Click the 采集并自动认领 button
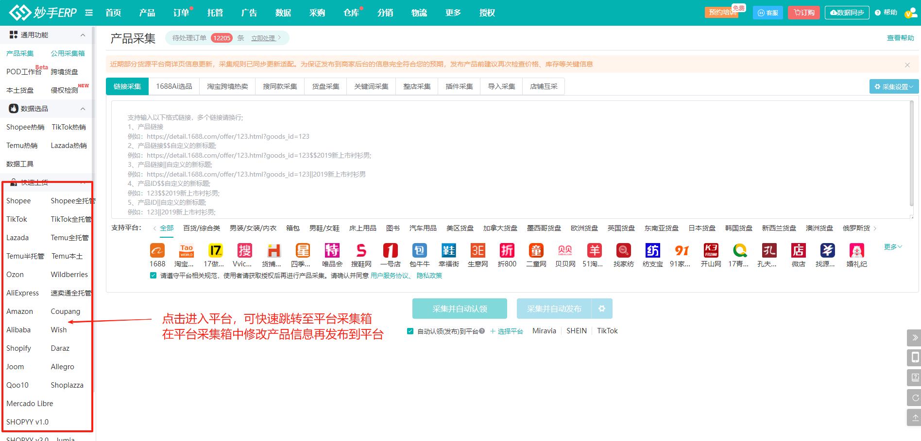 pyautogui.click(x=460, y=309)
